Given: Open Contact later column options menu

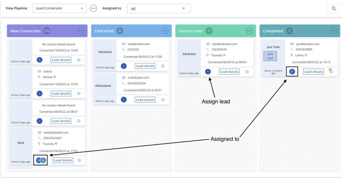Looking at the screenshot, I should [249, 31].
